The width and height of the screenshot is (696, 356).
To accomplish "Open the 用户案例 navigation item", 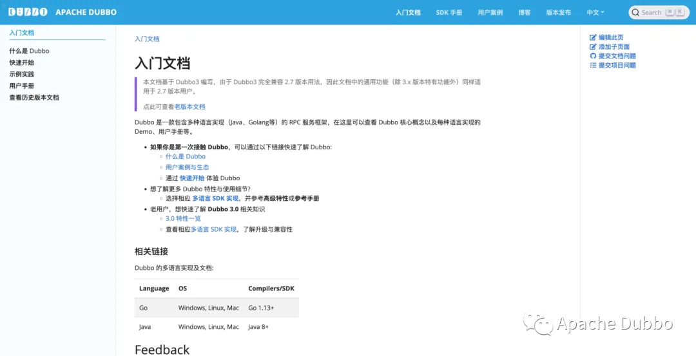I will (490, 12).
